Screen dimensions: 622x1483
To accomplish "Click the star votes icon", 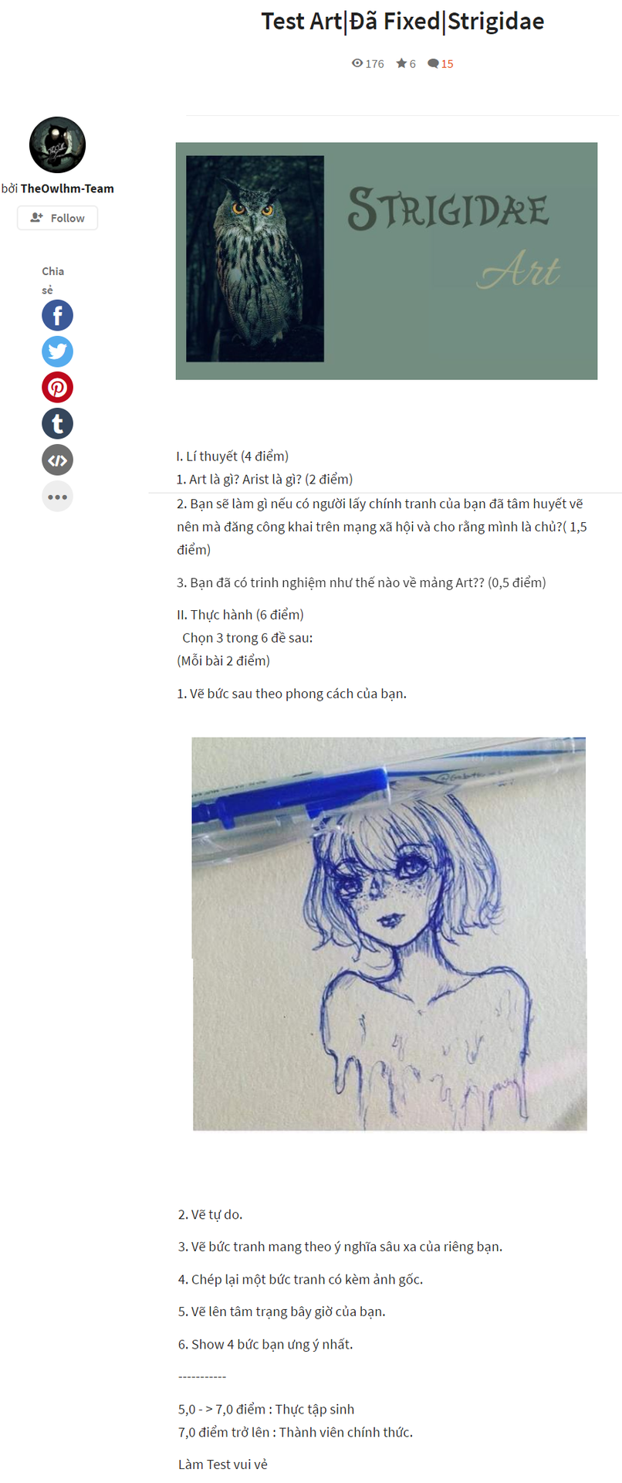I will [x=401, y=63].
